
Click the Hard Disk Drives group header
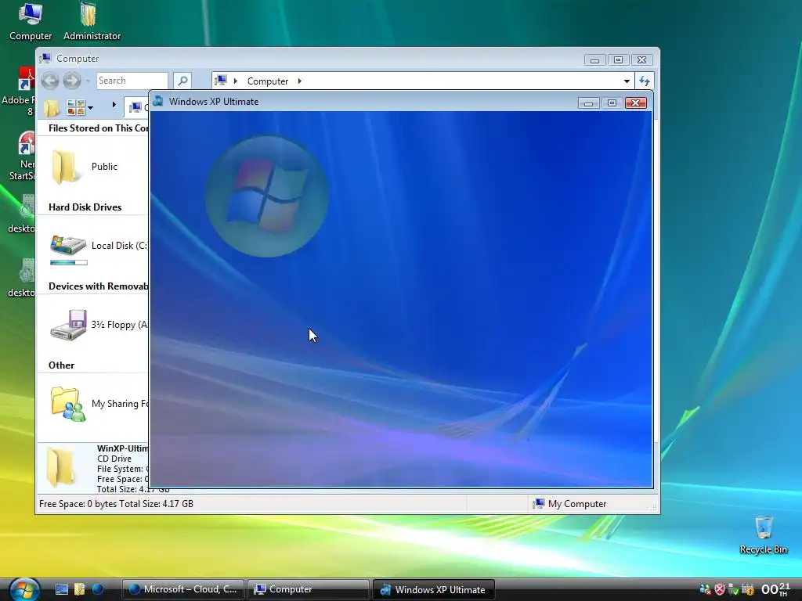click(85, 207)
